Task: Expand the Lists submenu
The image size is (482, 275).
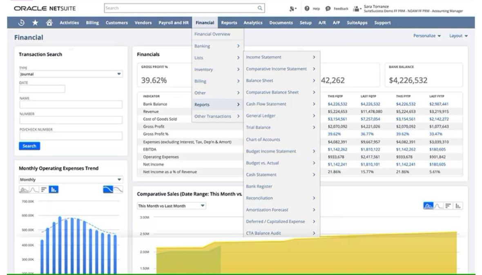Action: coord(218,58)
